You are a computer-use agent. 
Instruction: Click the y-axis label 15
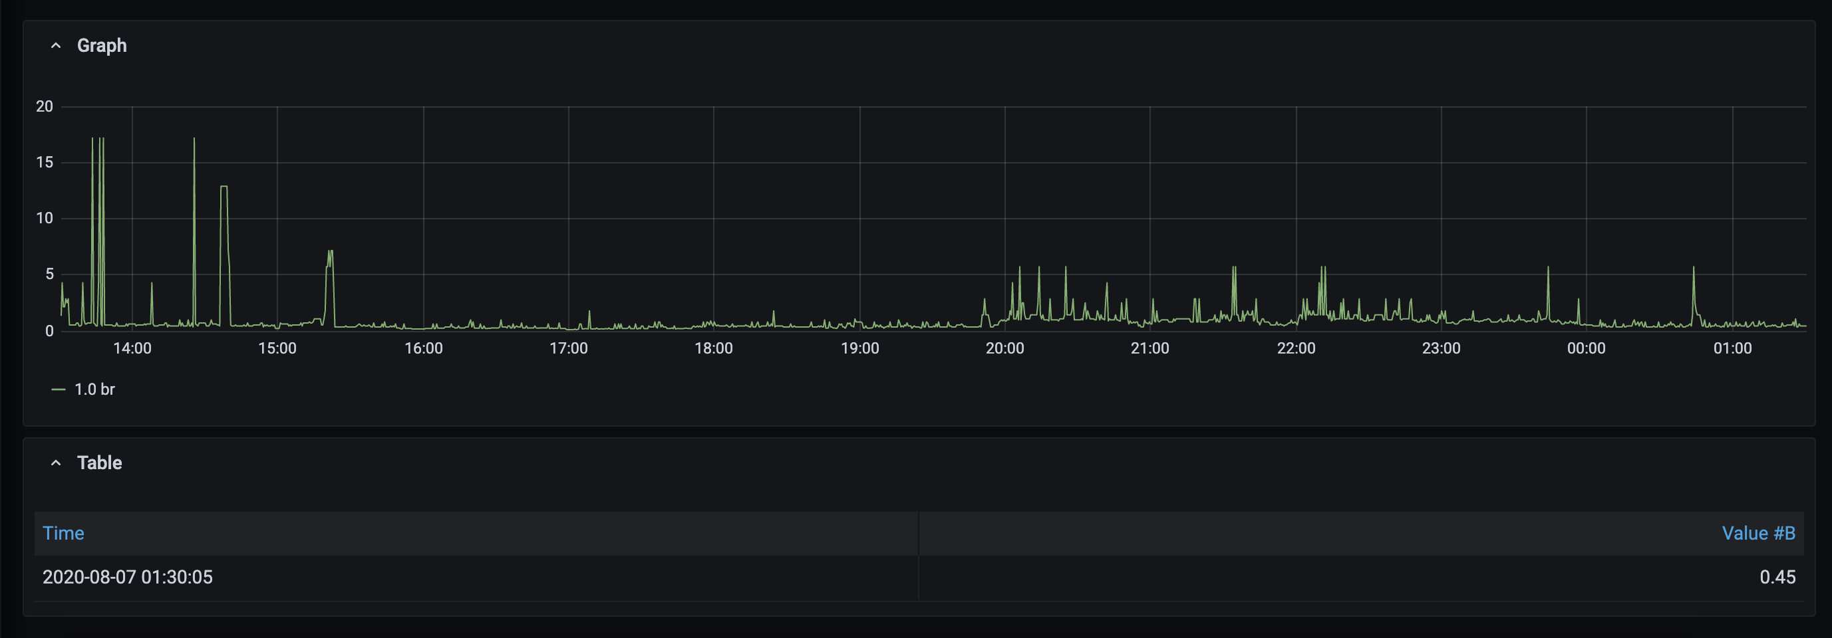point(44,163)
